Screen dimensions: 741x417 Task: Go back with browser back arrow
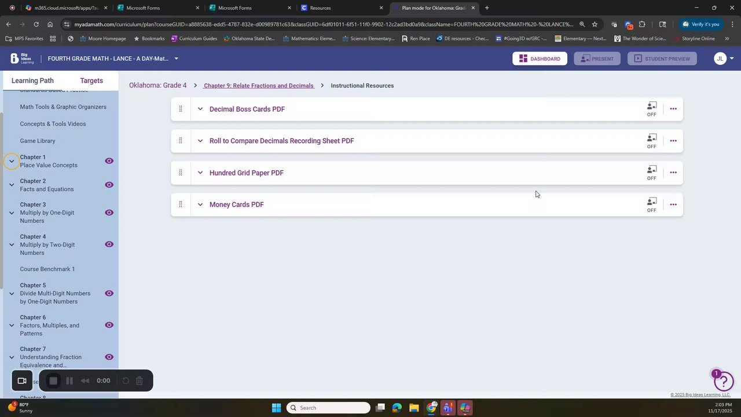tap(8, 24)
